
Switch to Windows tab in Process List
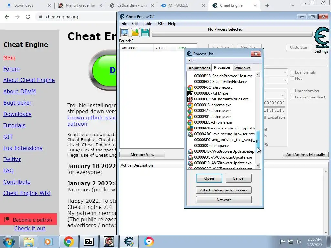click(x=242, y=68)
